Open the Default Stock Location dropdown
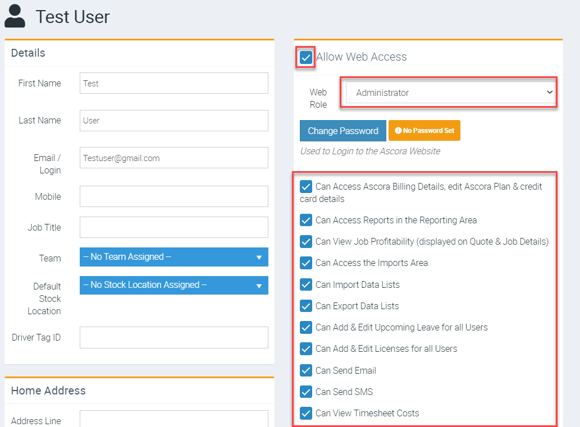 (x=173, y=285)
